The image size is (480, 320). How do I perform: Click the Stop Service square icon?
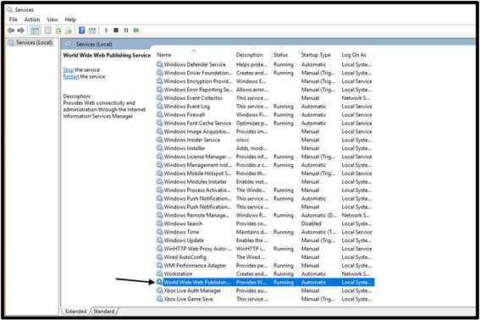[116, 30]
